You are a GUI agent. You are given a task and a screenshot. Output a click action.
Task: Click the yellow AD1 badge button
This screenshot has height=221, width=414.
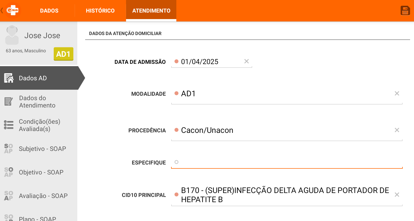click(63, 54)
